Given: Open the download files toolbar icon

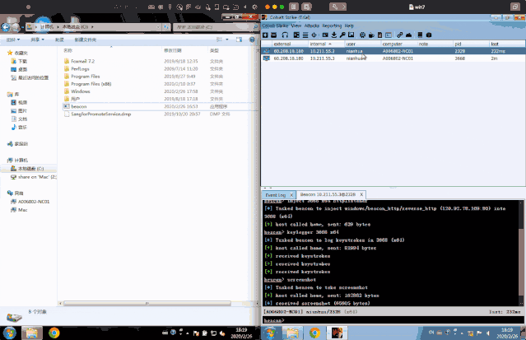Looking at the screenshot, I should coord(334,35).
